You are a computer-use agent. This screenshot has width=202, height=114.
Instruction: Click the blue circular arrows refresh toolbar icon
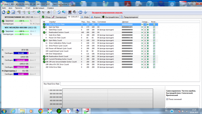click(4, 12)
